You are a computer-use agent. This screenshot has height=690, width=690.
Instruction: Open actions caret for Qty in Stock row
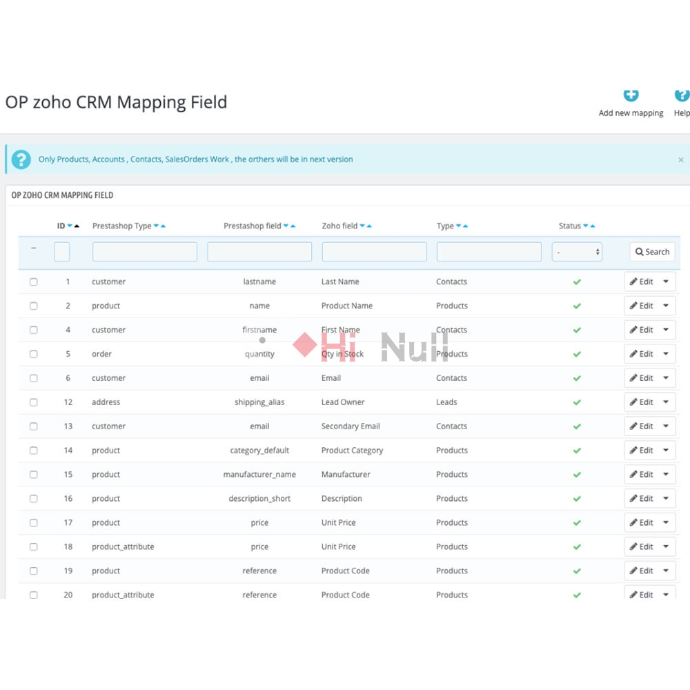[666, 354]
